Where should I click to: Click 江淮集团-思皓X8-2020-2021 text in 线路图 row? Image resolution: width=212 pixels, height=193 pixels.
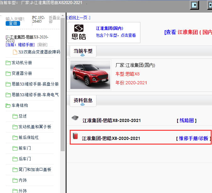pyautogui.click(x=112, y=120)
